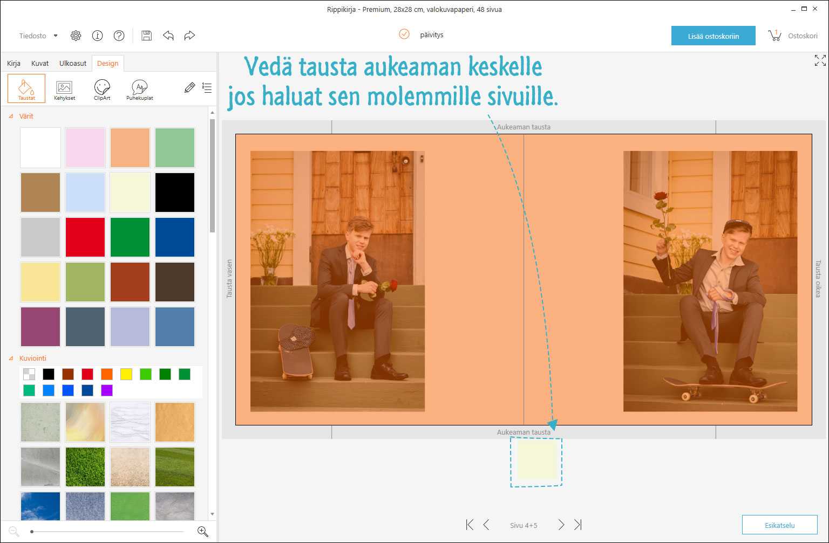Open the list view icon
Screen dimensions: 829x543
(x=207, y=87)
